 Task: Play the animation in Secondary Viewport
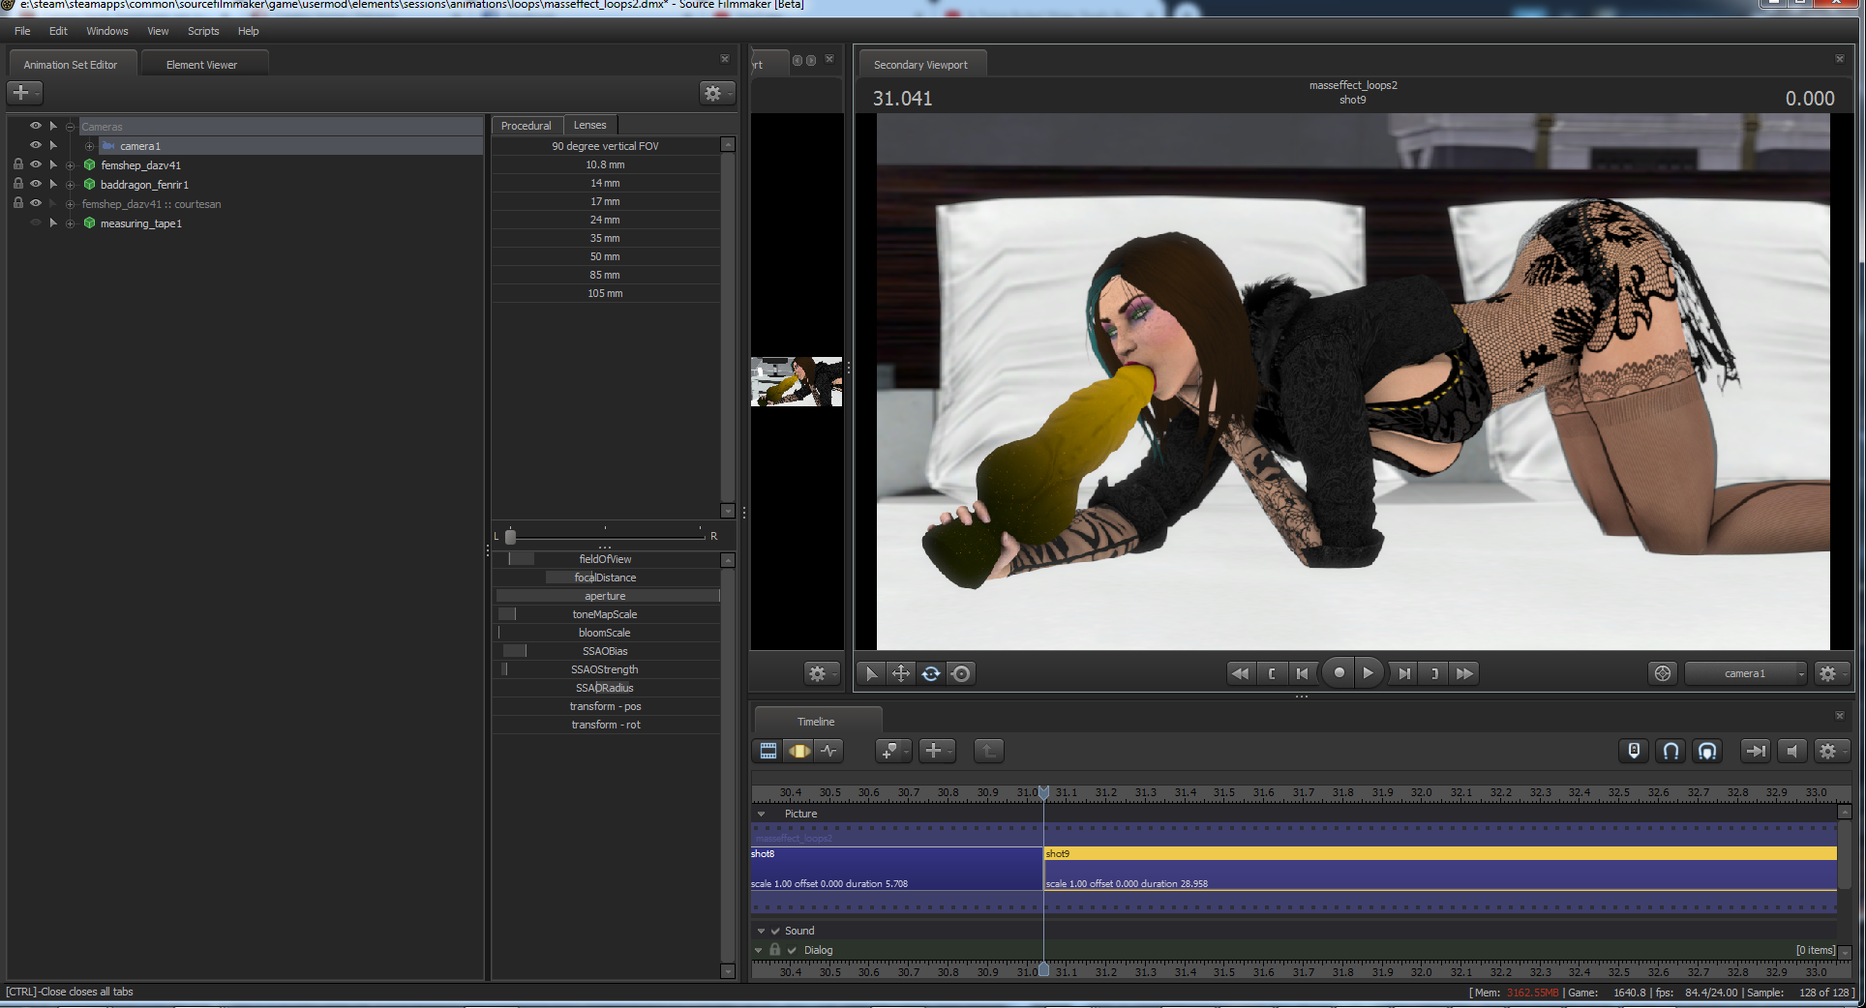click(x=1368, y=673)
